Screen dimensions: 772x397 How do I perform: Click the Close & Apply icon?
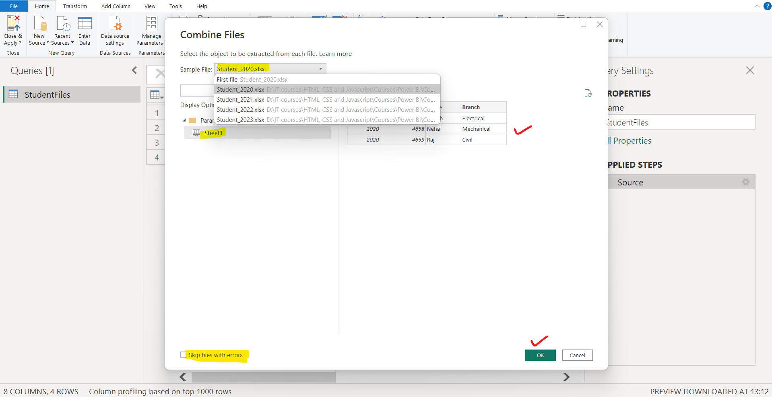click(x=13, y=24)
